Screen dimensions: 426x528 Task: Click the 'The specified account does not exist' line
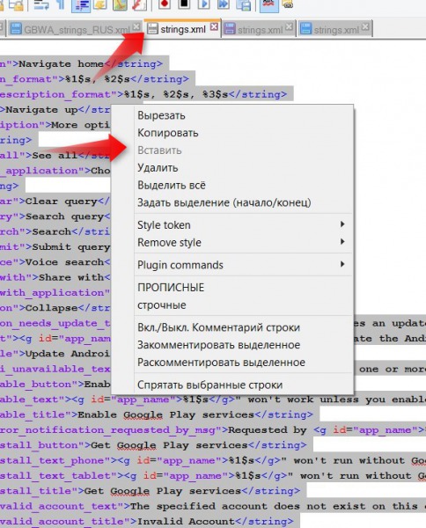click(x=213, y=506)
